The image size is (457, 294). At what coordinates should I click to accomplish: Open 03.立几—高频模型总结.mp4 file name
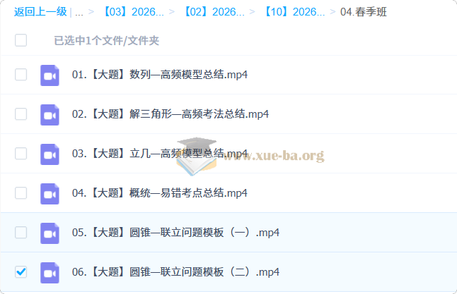160,154
